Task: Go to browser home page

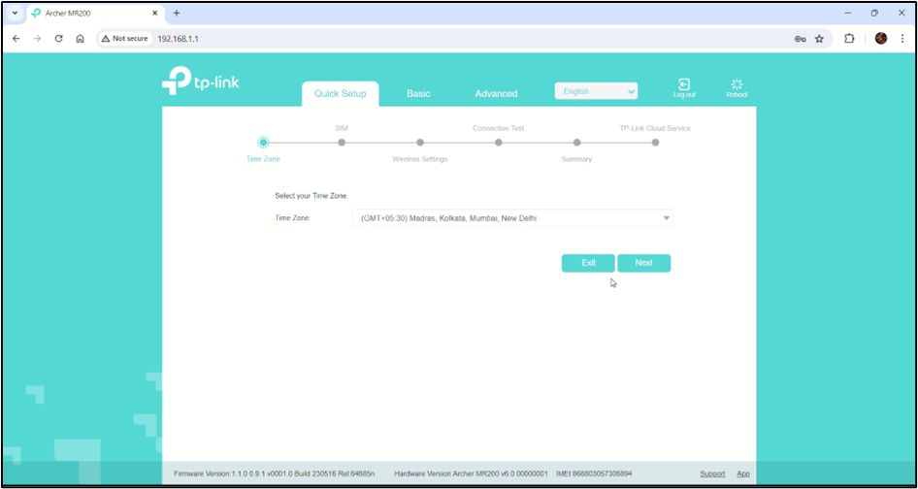Action: click(80, 39)
